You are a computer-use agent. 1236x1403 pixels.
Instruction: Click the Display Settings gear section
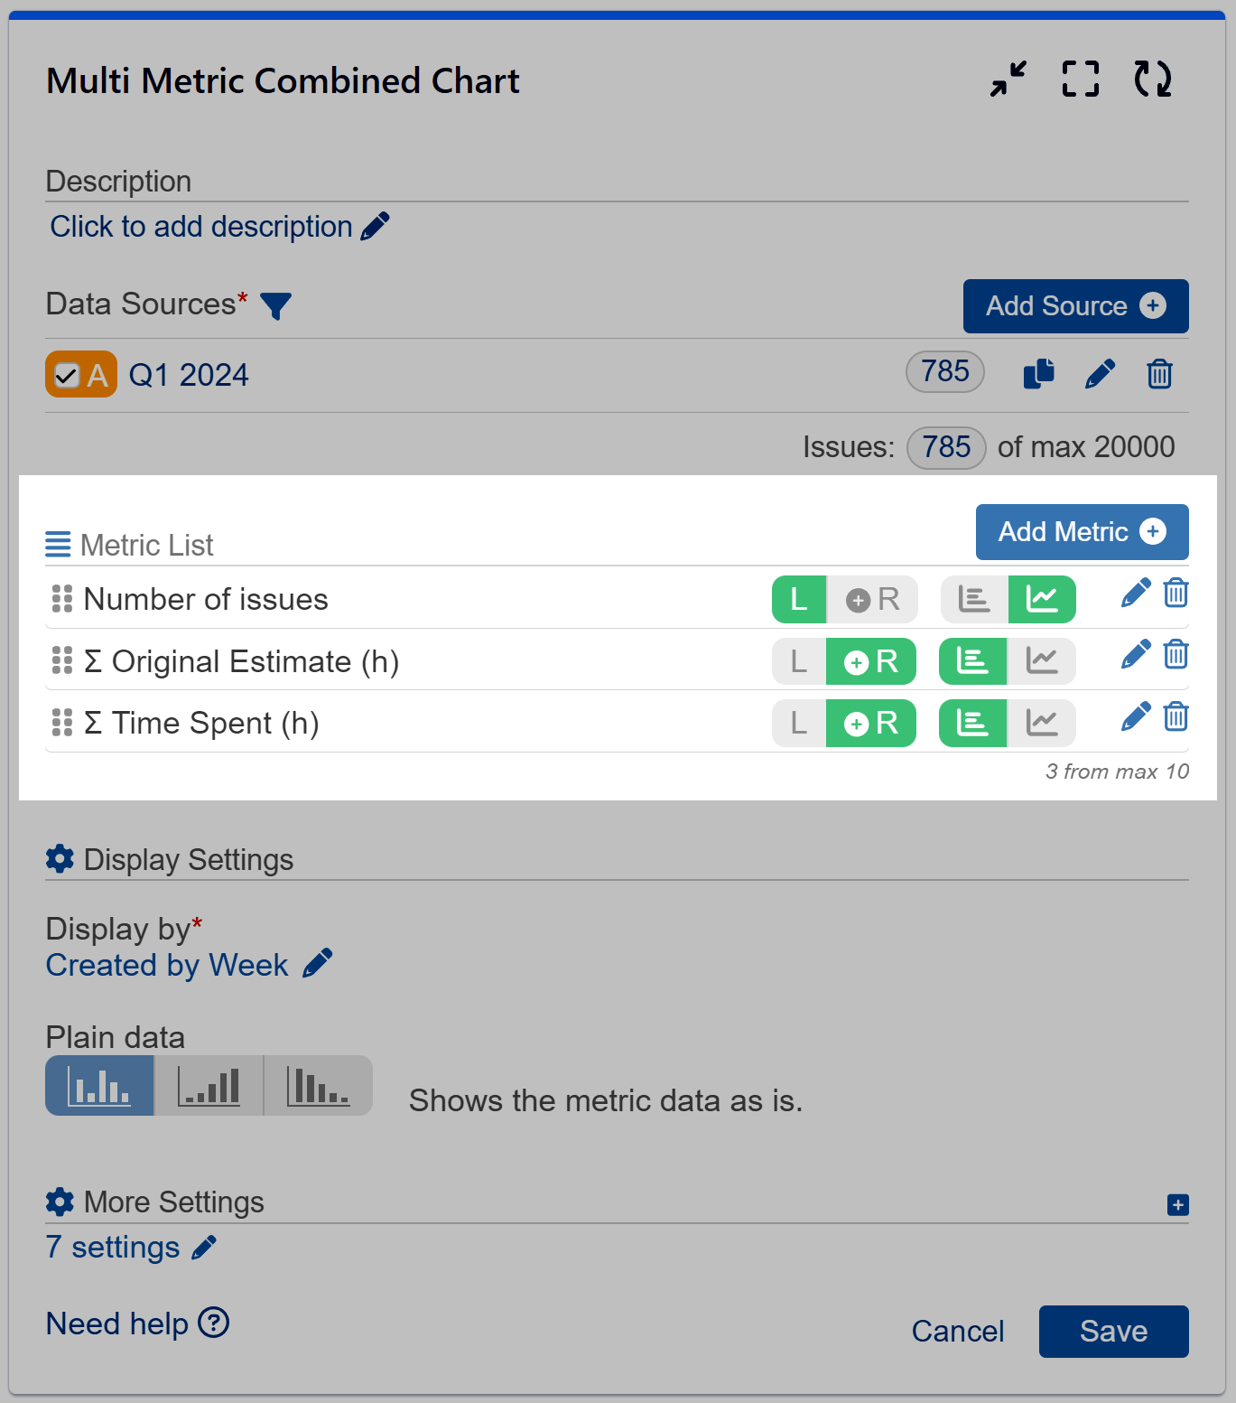click(x=59, y=859)
